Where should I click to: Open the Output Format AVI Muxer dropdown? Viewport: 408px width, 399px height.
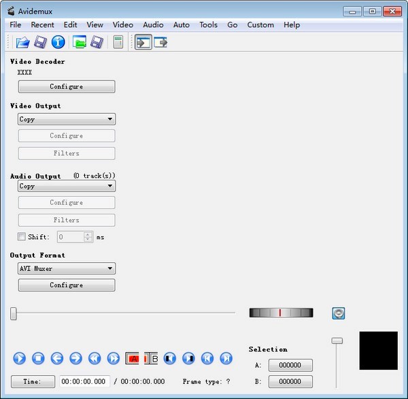66,268
